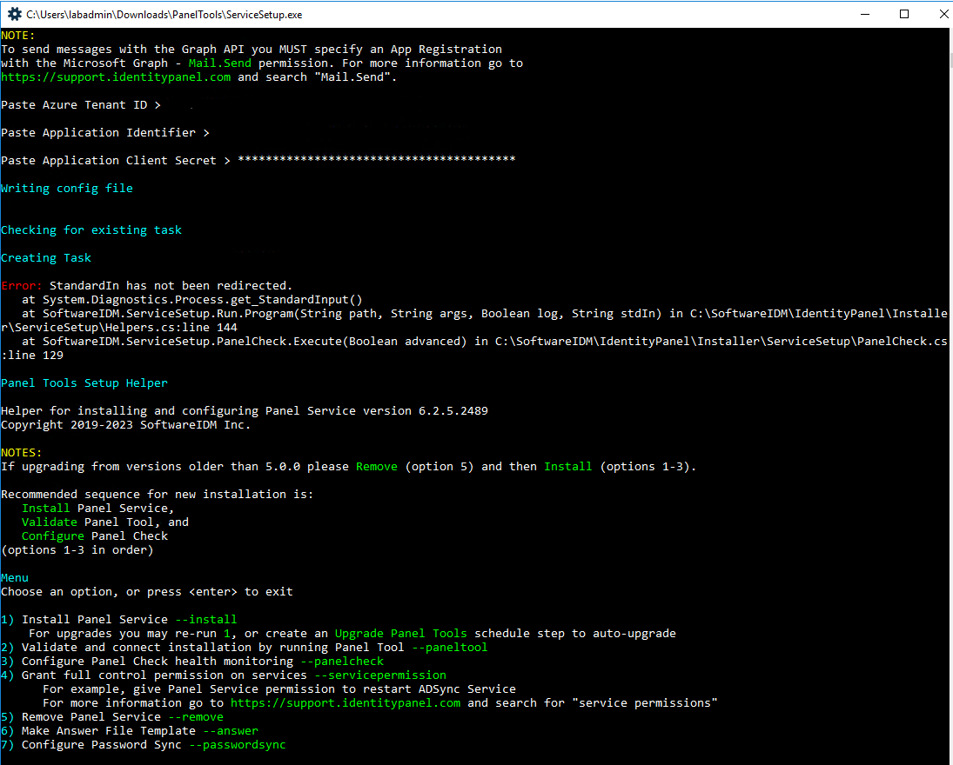Click the support.identitypanel.com URL near service permissions
This screenshot has height=765, width=953.
[346, 703]
